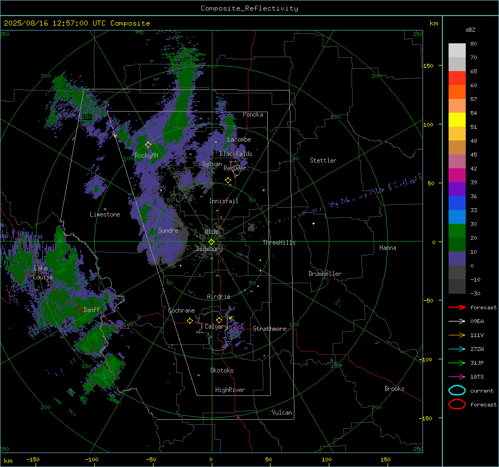Select the yellow V marker northeast of Calgary
Viewport: 499px width, 467px height.
click(230, 318)
